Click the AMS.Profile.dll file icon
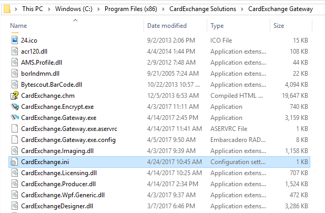This screenshot has height=213, width=325. pyautogui.click(x=15, y=63)
